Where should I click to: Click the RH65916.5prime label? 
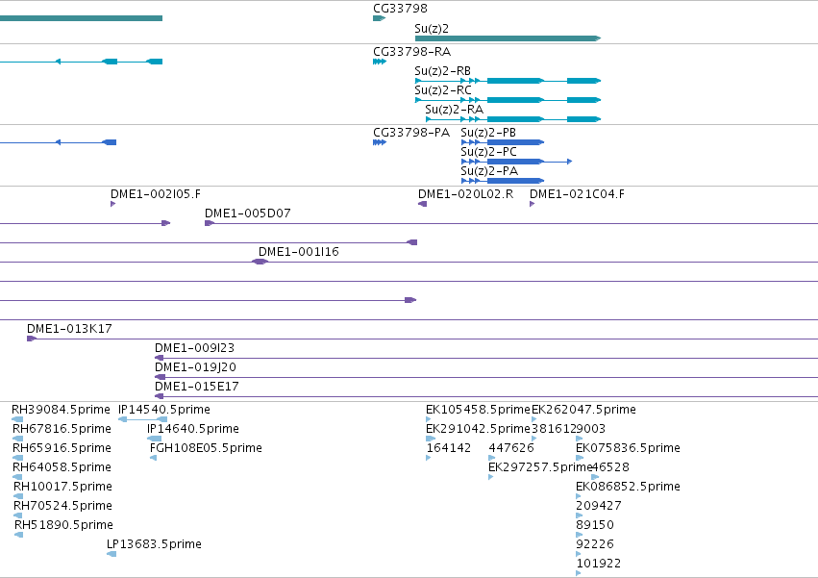pyautogui.click(x=62, y=448)
